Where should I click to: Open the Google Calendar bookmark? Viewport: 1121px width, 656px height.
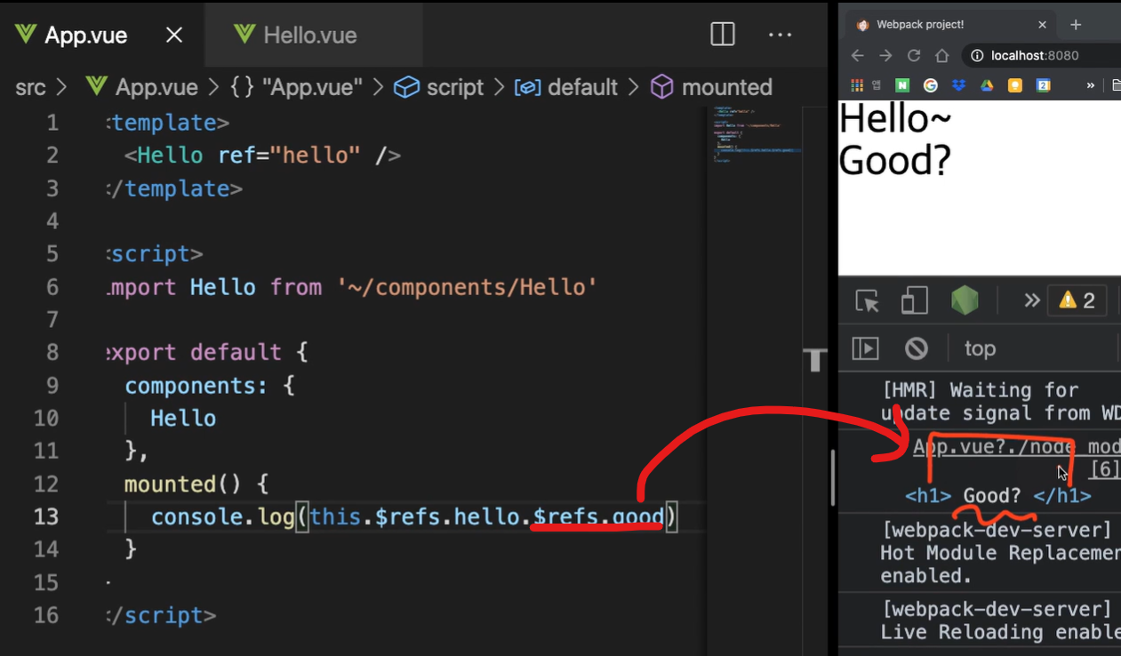pyautogui.click(x=1044, y=85)
